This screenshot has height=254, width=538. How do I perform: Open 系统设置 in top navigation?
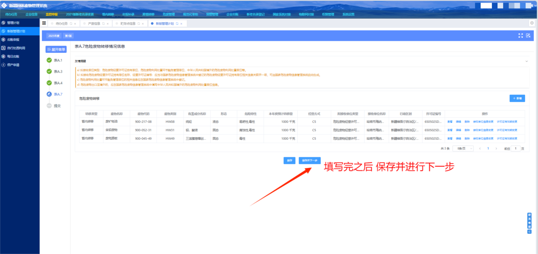click(348, 14)
